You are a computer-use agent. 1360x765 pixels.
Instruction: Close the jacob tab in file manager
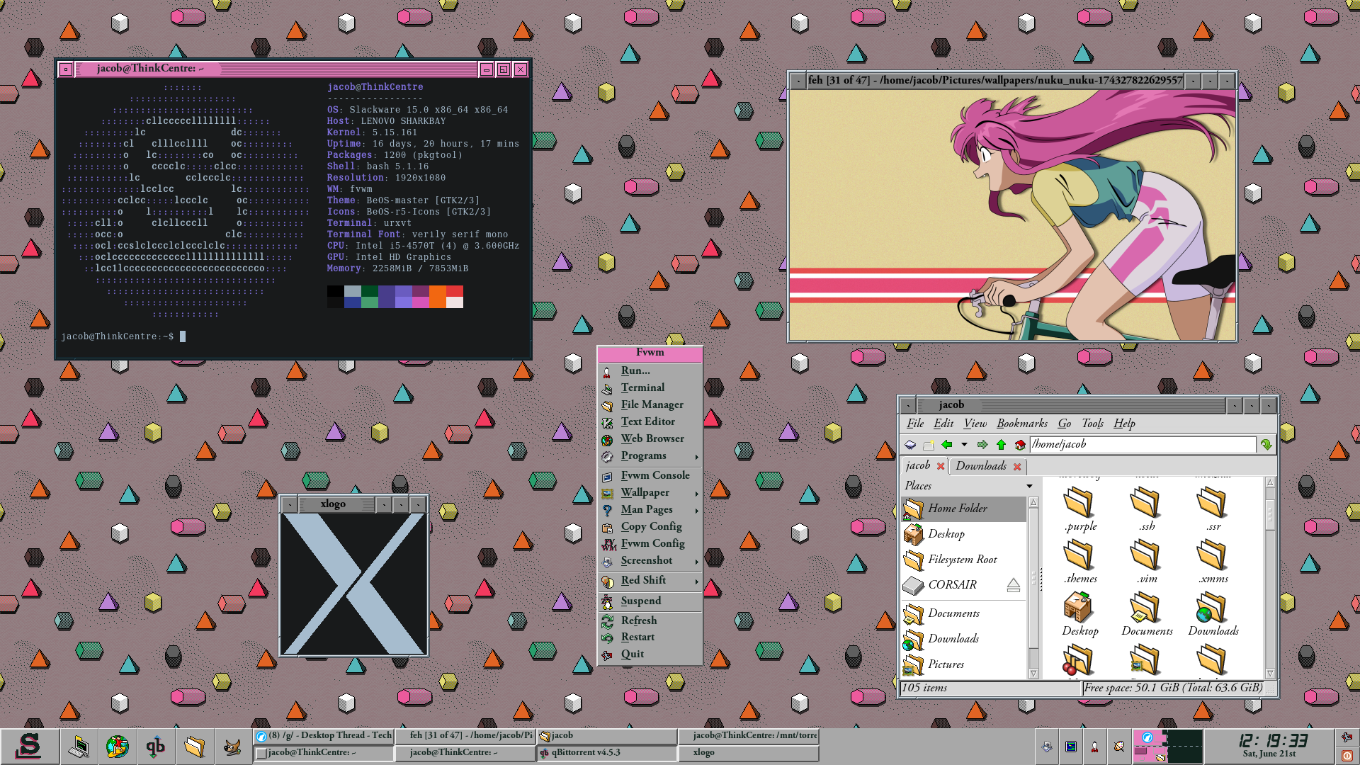click(941, 466)
